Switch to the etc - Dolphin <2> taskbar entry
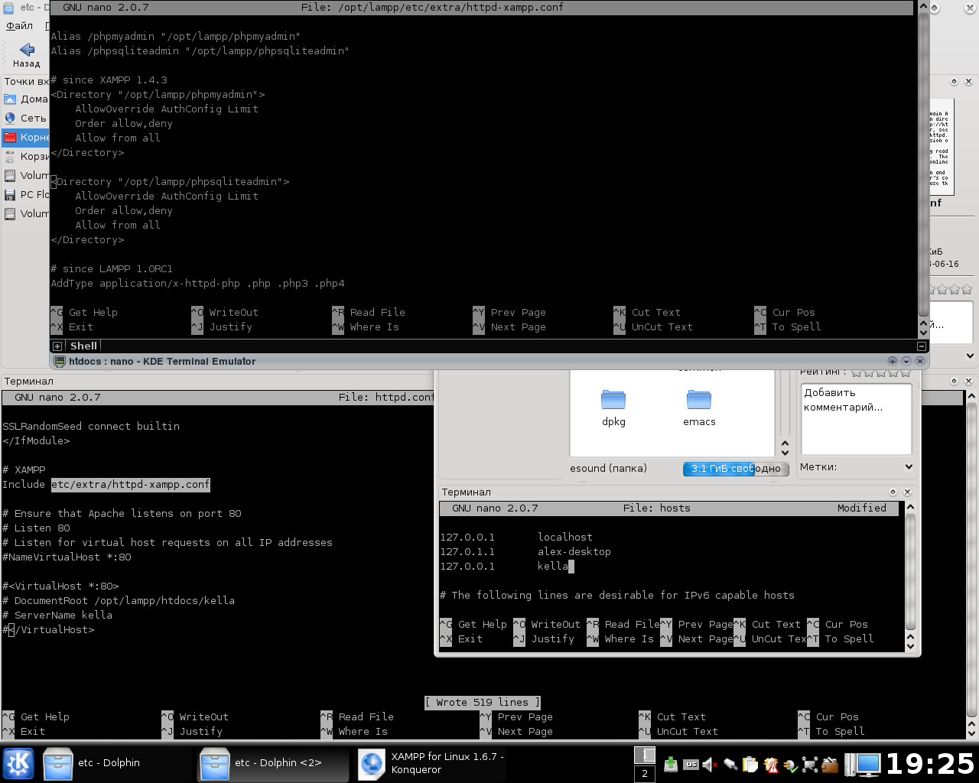 pyautogui.click(x=272, y=763)
